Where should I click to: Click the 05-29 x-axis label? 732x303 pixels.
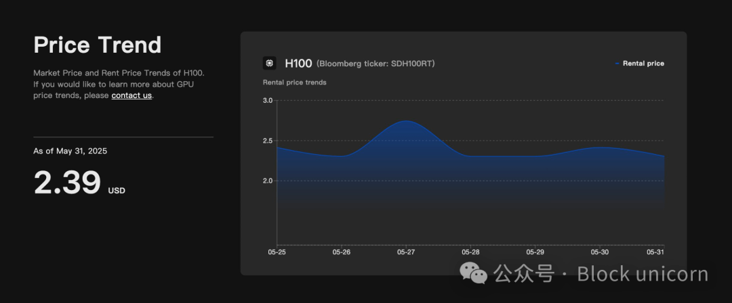(x=535, y=252)
